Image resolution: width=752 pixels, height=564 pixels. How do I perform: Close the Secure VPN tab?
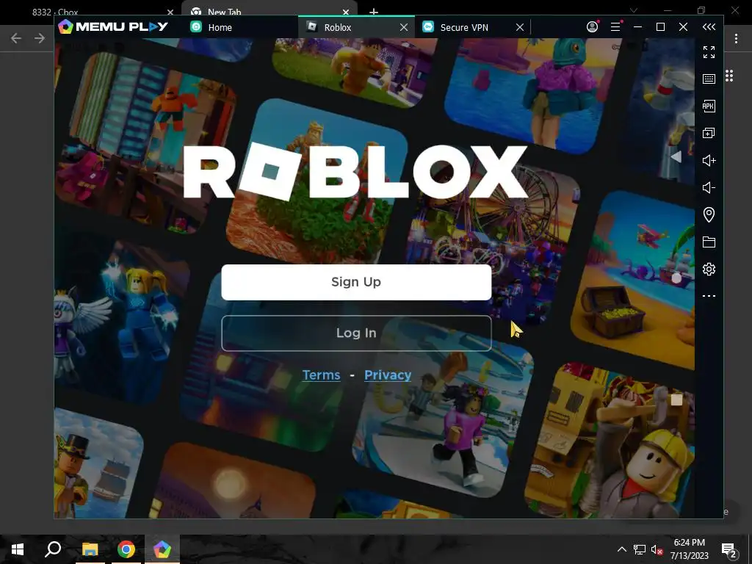(520, 27)
